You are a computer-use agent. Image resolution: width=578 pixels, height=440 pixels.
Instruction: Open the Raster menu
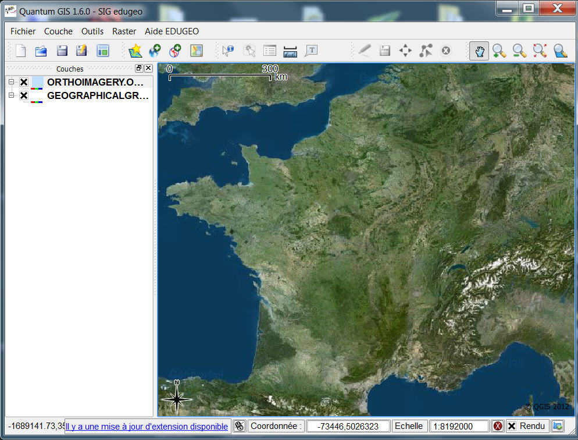124,31
